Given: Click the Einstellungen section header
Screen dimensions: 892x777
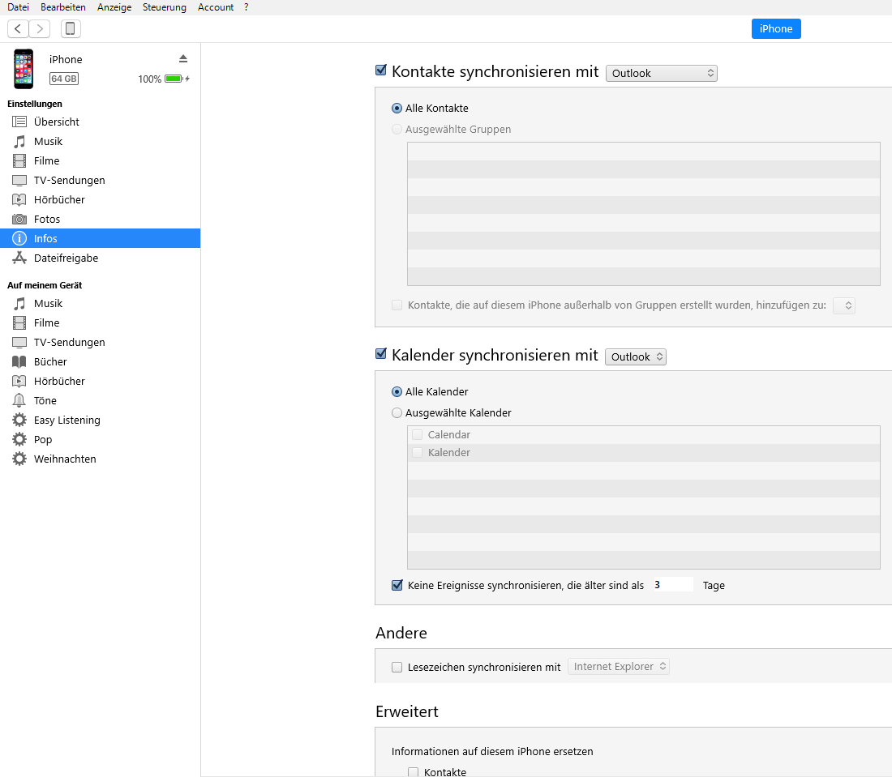Looking at the screenshot, I should (35, 104).
